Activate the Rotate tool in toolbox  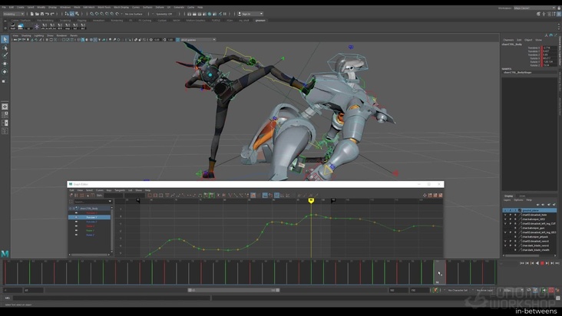coord(5,71)
